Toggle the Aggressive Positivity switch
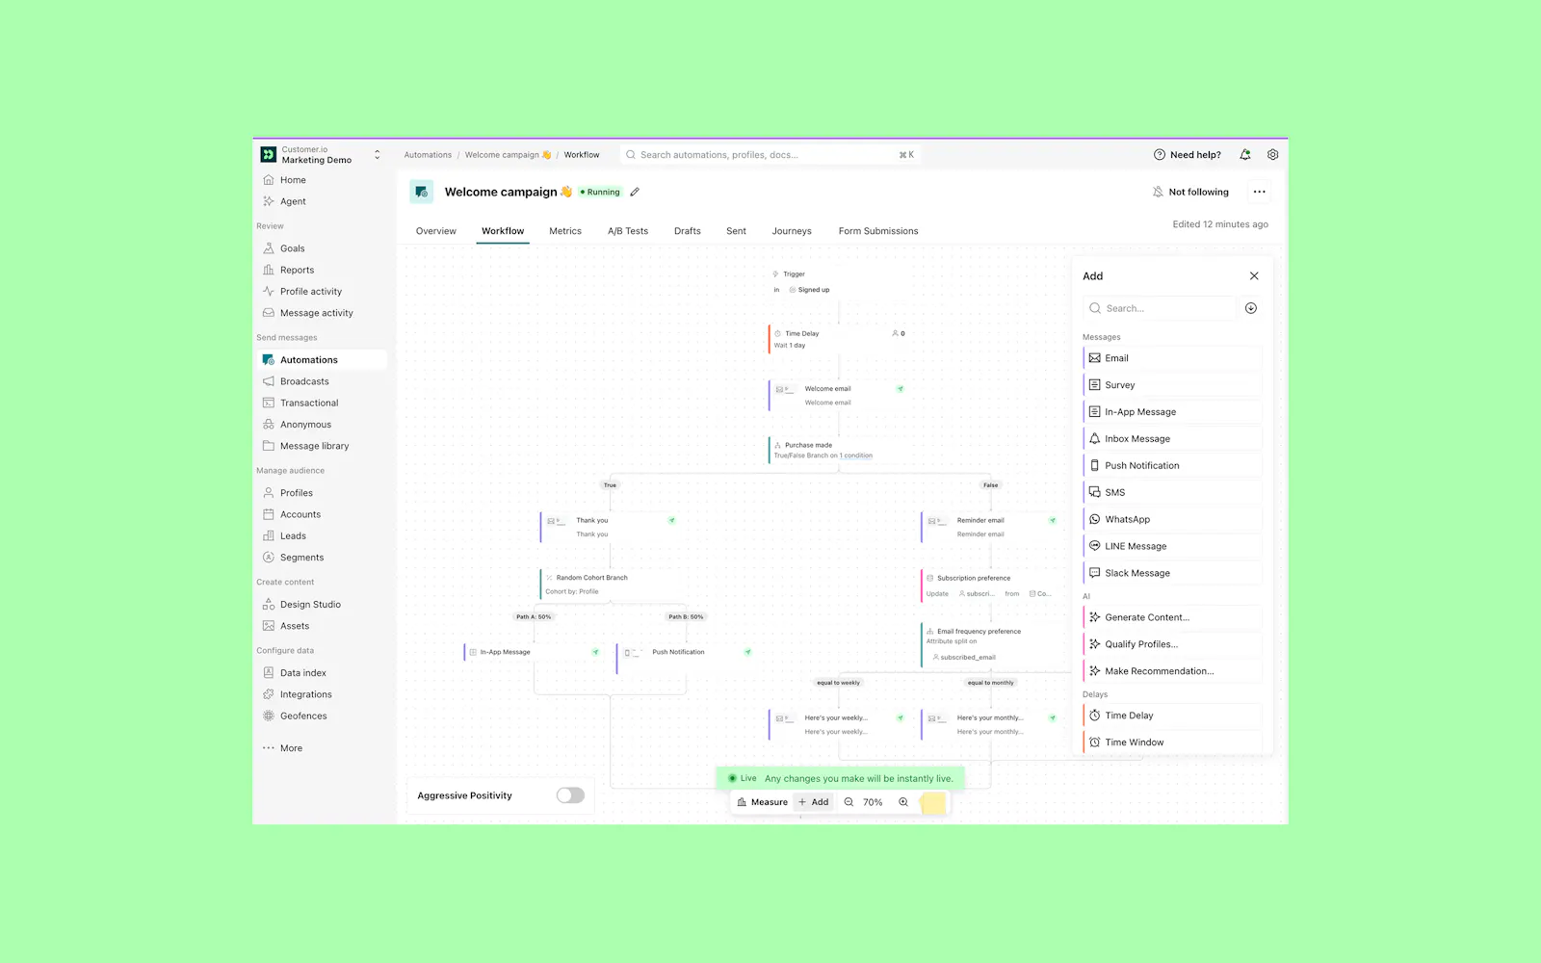The height and width of the screenshot is (963, 1541). [x=570, y=795]
